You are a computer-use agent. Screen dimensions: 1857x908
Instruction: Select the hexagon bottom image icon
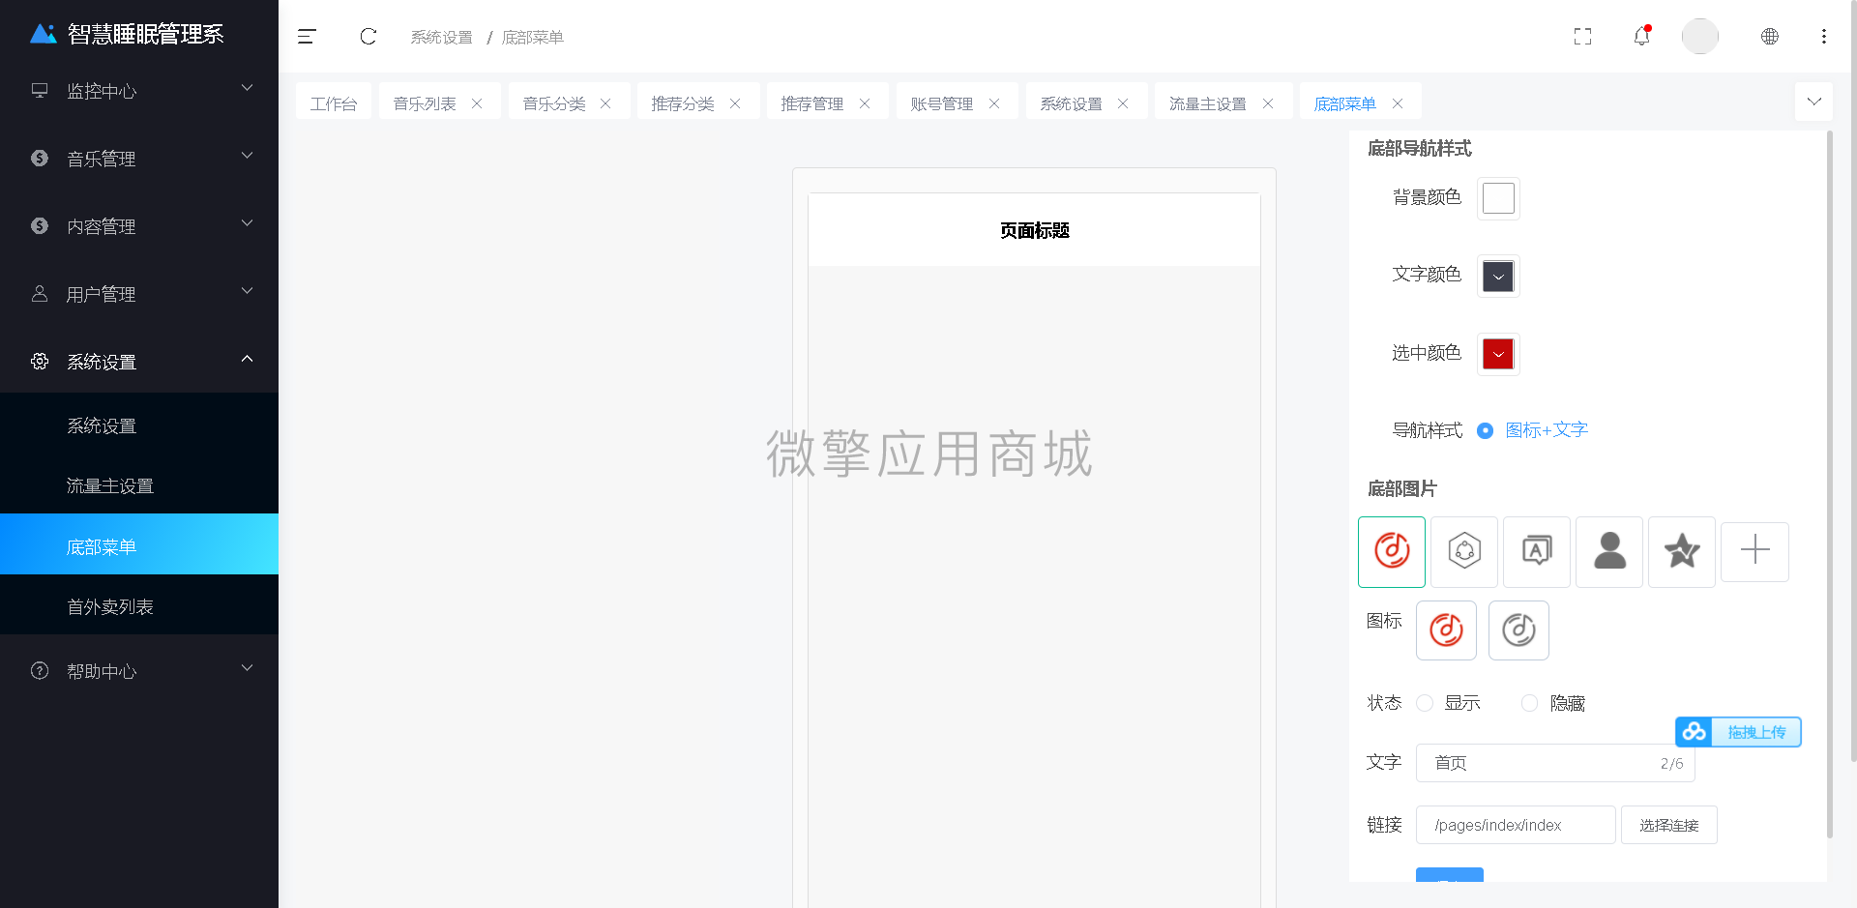click(x=1464, y=552)
